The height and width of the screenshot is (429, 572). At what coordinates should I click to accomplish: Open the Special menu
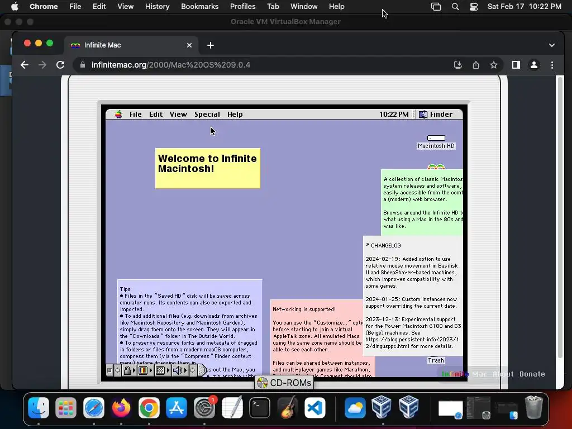tap(207, 114)
